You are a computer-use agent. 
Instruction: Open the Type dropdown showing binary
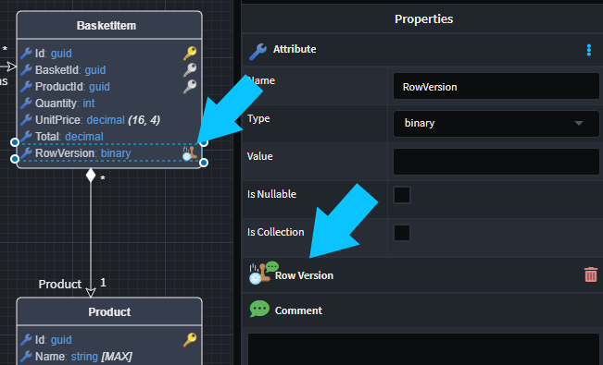click(x=496, y=124)
